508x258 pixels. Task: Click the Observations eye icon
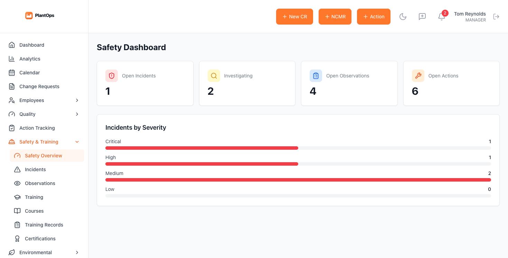(x=17, y=183)
